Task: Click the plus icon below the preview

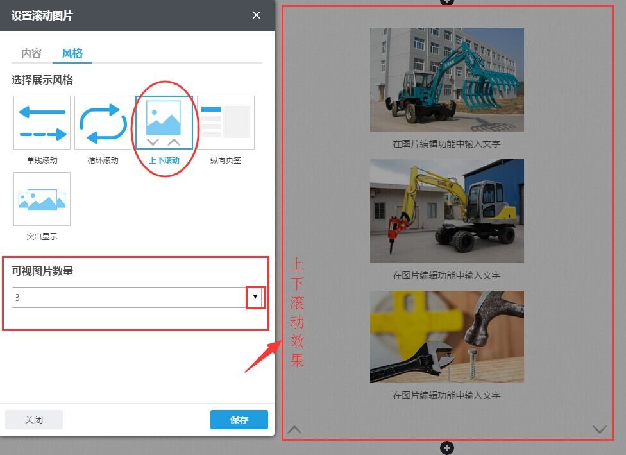Action: click(x=448, y=447)
